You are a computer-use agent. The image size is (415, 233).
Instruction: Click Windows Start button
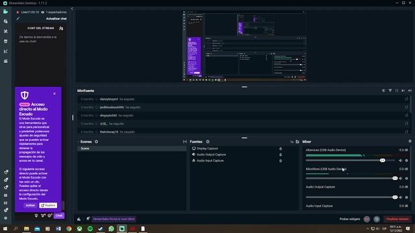pyautogui.click(x=5, y=228)
